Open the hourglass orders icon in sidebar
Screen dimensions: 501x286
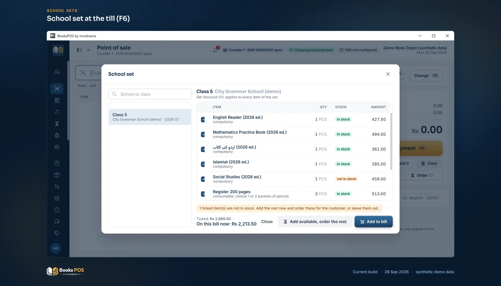pos(57,123)
